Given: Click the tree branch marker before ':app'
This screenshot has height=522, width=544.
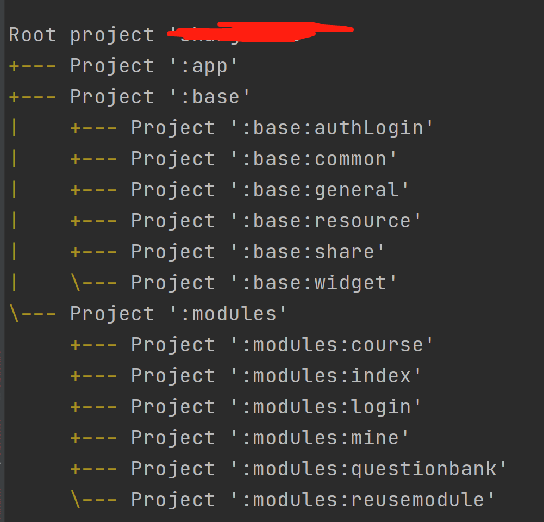Looking at the screenshot, I should pyautogui.click(x=32, y=66).
